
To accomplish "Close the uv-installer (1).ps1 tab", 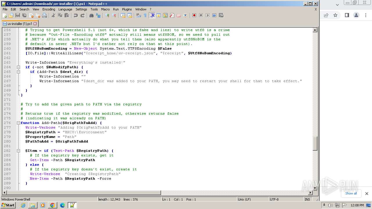I will pyautogui.click(x=35, y=24).
